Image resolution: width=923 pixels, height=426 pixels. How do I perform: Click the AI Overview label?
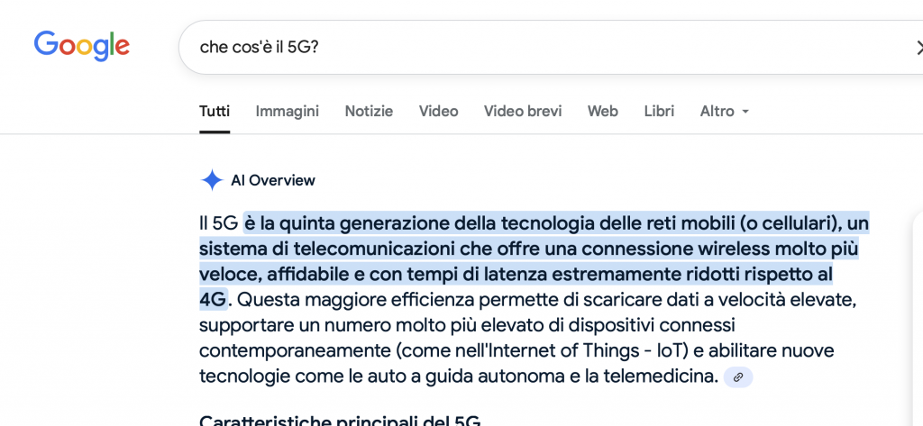(273, 180)
